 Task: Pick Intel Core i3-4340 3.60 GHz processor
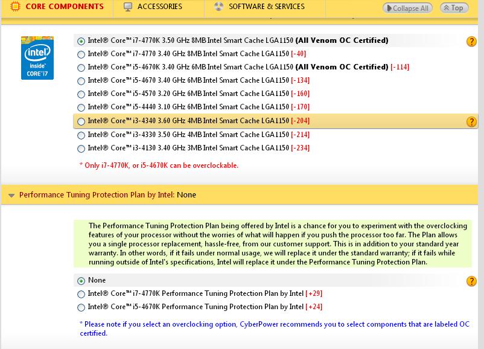tap(81, 122)
